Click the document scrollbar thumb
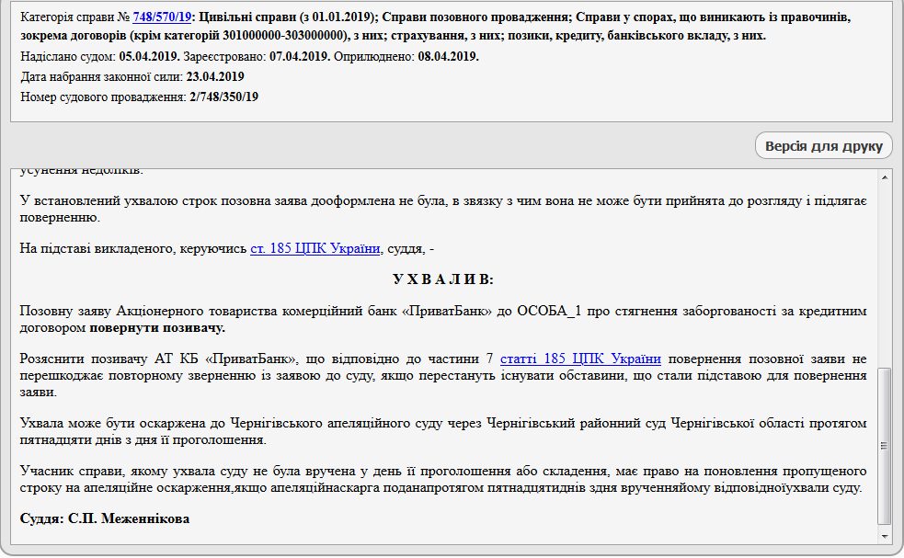 pyautogui.click(x=885, y=446)
